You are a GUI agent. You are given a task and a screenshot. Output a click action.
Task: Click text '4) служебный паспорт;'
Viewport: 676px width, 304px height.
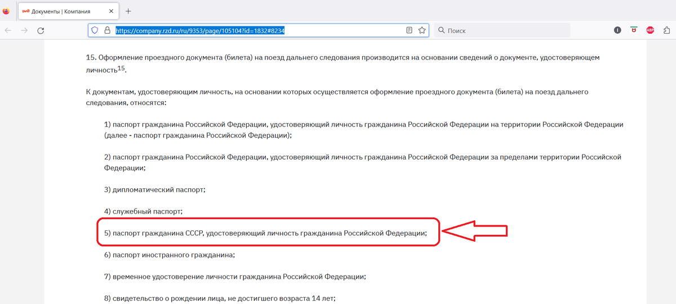pos(144,211)
